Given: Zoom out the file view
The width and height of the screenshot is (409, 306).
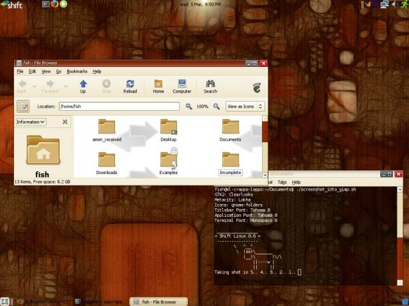Looking at the screenshot, I should (x=189, y=106).
